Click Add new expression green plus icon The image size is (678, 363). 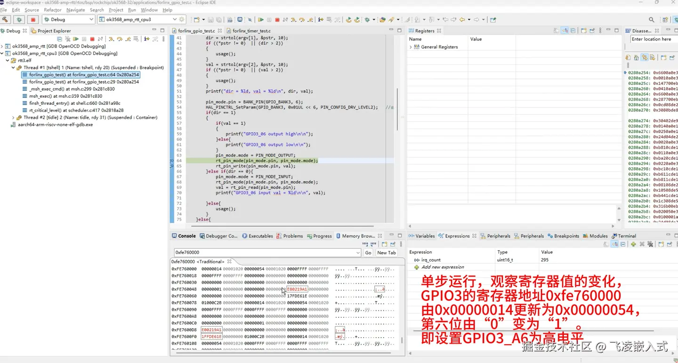(x=633, y=244)
